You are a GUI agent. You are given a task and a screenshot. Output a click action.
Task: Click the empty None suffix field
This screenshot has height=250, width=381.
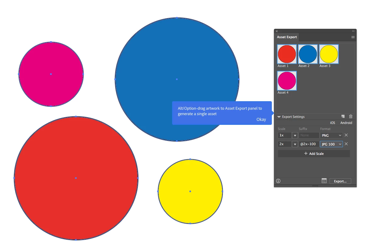point(309,135)
